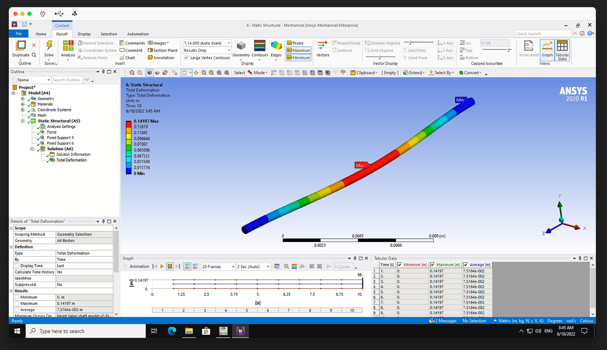Uncheck the Maximum [m] column checkbox
Screen dimensions: 607x350
[x=432, y=265]
